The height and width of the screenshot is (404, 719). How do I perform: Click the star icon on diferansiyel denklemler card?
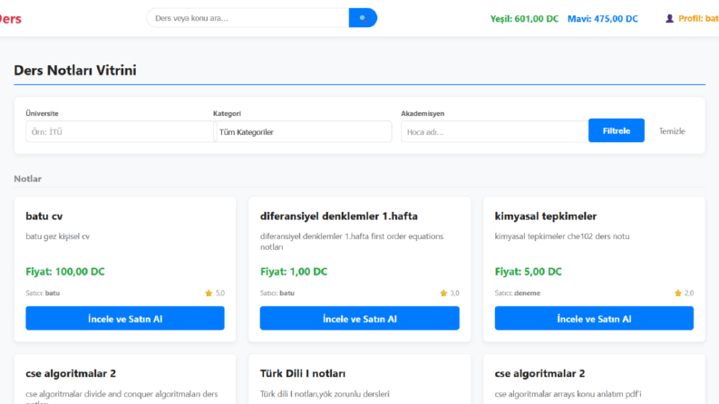coord(443,293)
